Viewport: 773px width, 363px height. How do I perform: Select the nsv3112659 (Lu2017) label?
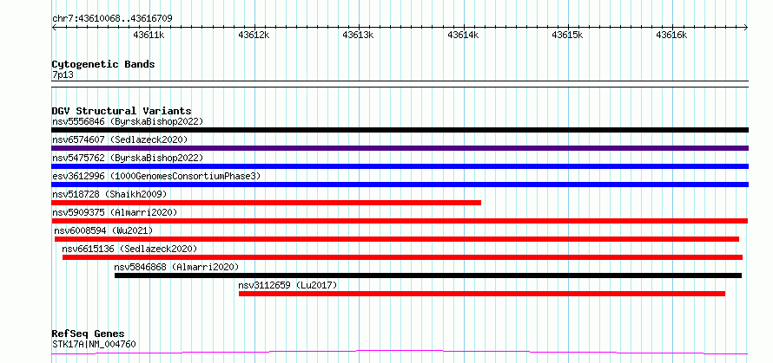tap(287, 285)
